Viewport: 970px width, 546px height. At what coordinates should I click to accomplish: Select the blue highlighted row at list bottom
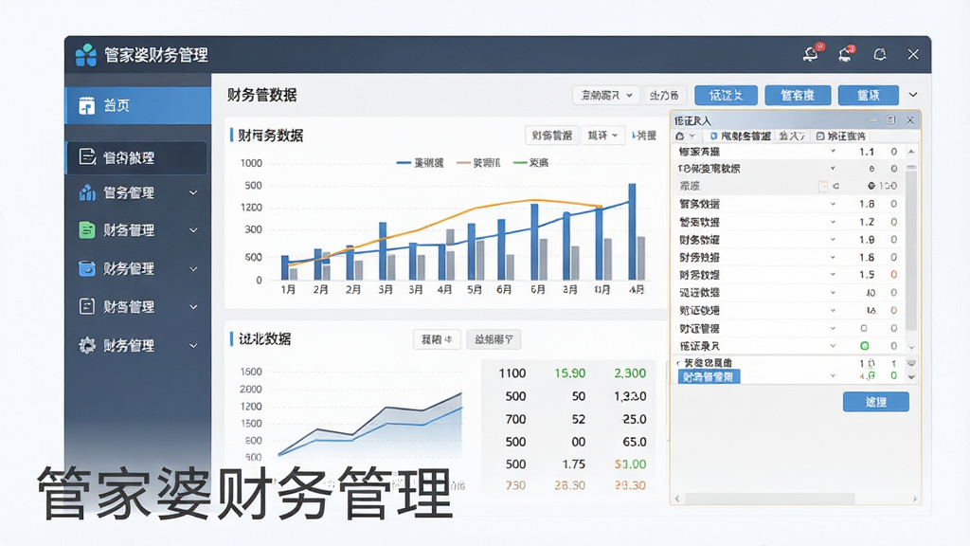click(x=709, y=376)
